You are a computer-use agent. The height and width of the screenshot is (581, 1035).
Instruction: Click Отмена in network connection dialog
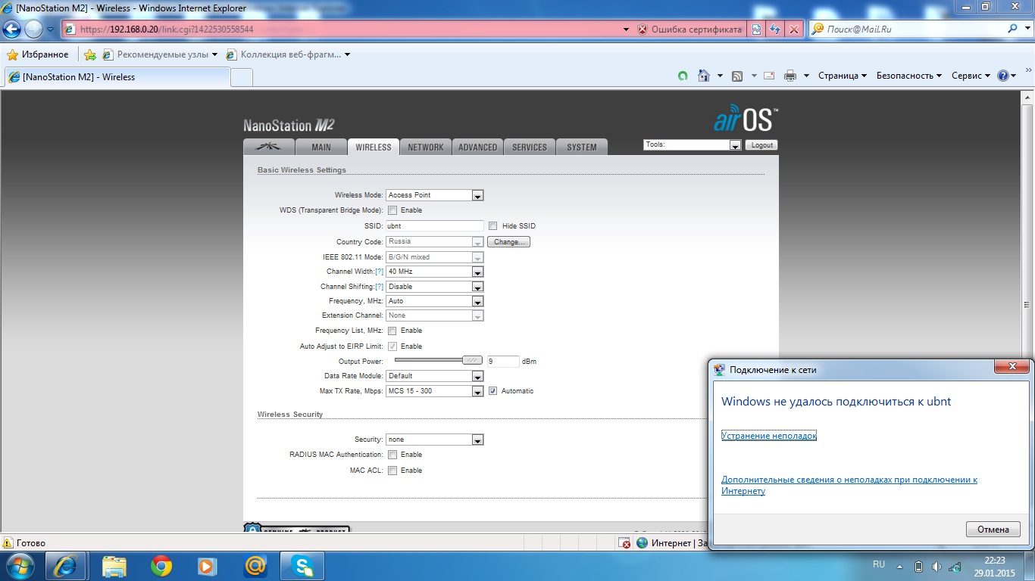click(993, 530)
